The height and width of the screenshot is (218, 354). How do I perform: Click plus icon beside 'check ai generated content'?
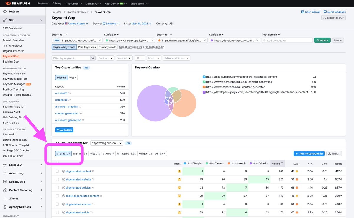tap(63, 196)
